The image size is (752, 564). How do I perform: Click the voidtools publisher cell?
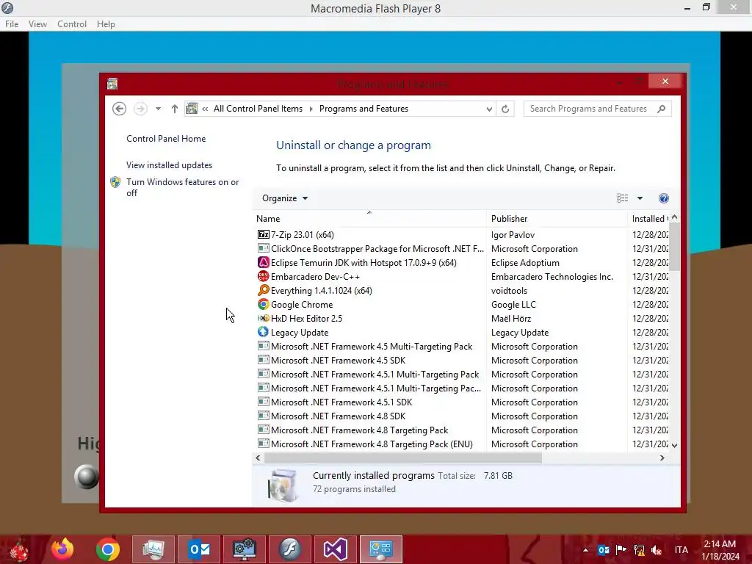pyautogui.click(x=509, y=291)
